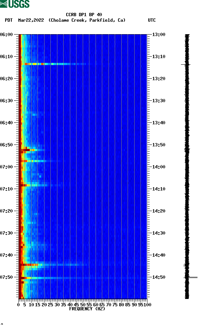Click the 14:40 UTC time label
The image size is (203, 328).
(159, 255)
